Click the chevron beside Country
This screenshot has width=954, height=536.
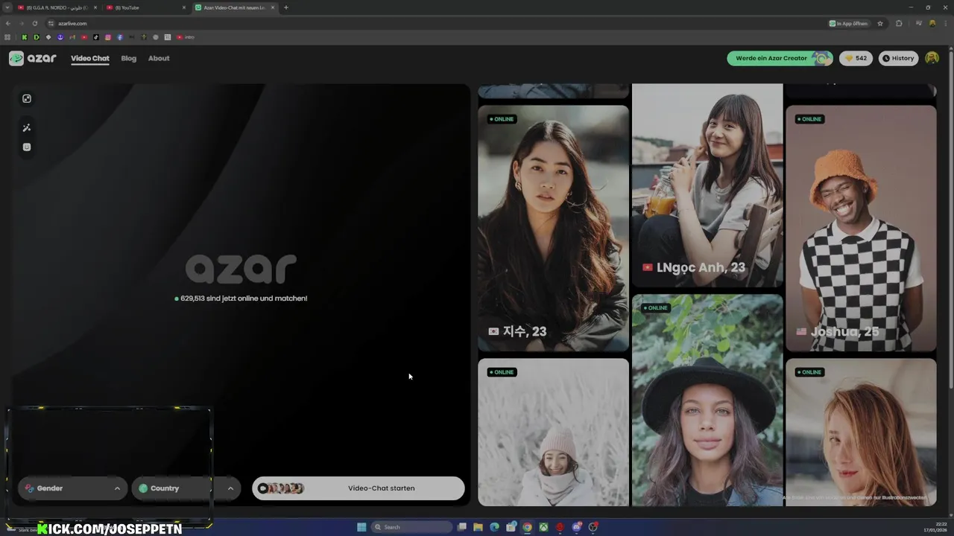pyautogui.click(x=230, y=488)
